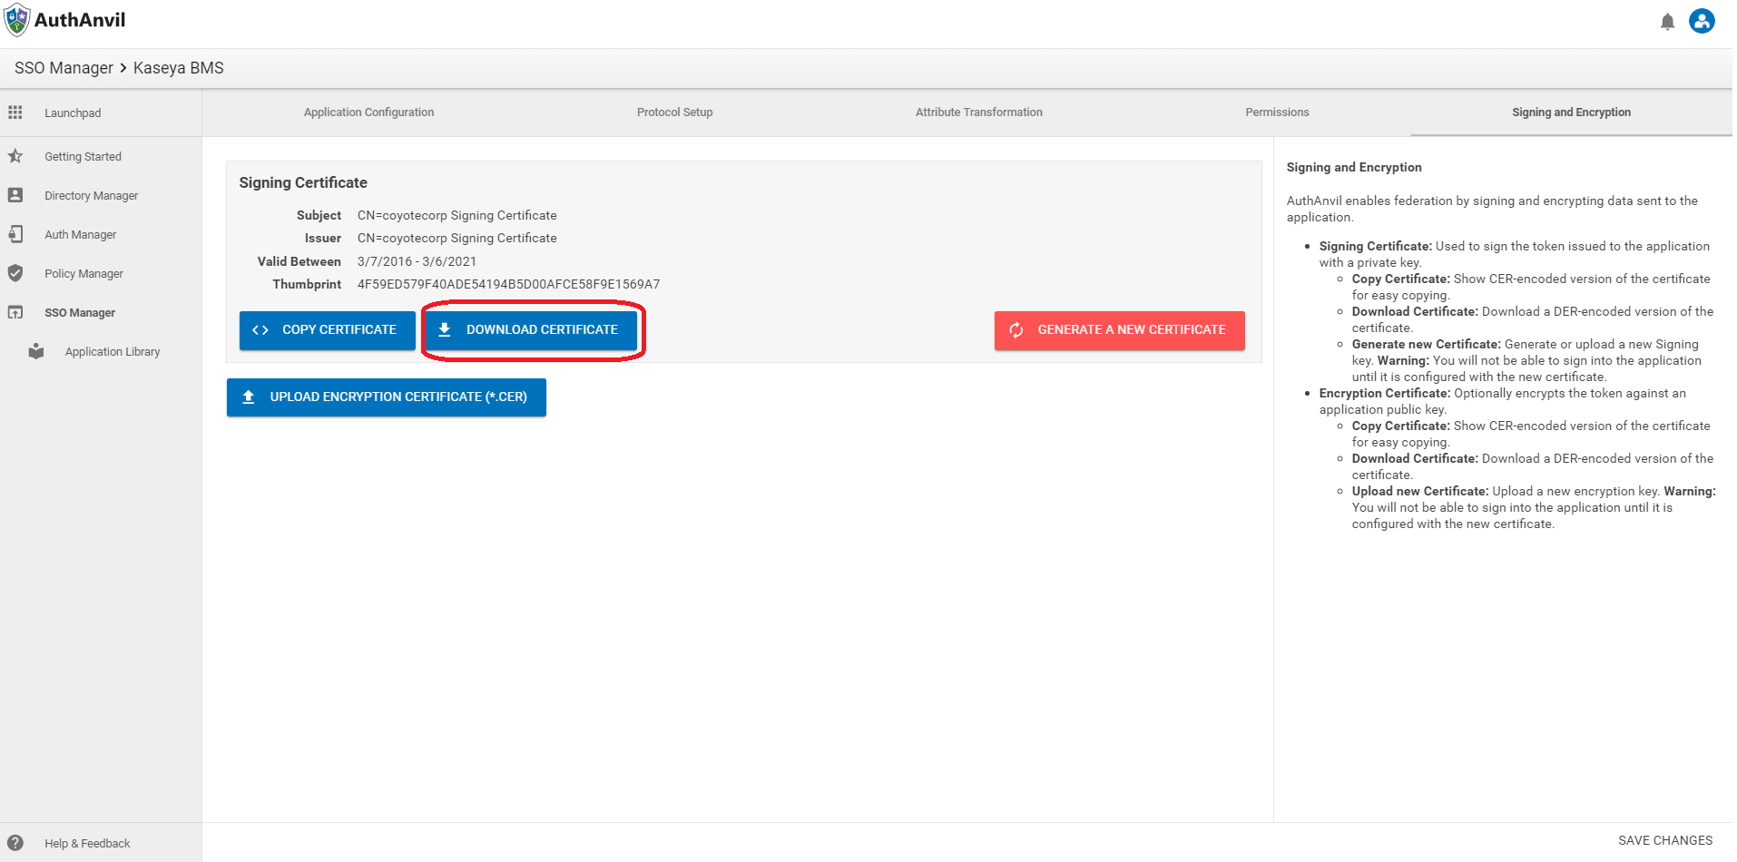This screenshot has height=862, width=1737.
Task: Click the Download Certificate button
Action: 531,330
